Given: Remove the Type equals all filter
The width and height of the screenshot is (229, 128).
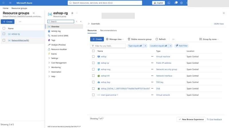Looking at the screenshot, I should [145, 46].
